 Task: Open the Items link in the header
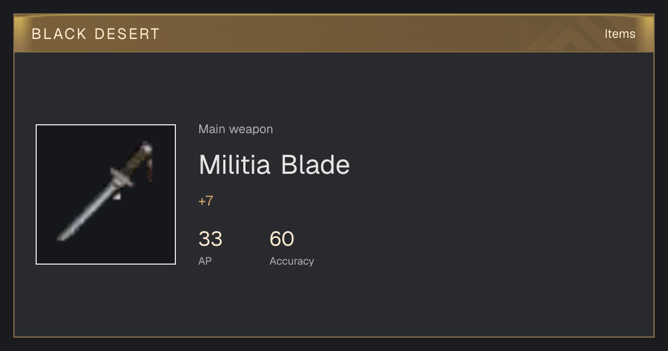[620, 34]
